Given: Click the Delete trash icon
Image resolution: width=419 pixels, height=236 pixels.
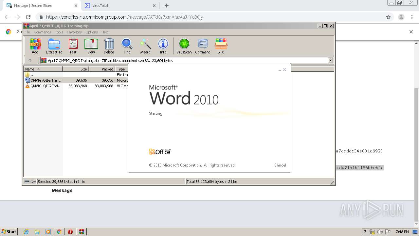Looking at the screenshot, I should click(x=109, y=46).
